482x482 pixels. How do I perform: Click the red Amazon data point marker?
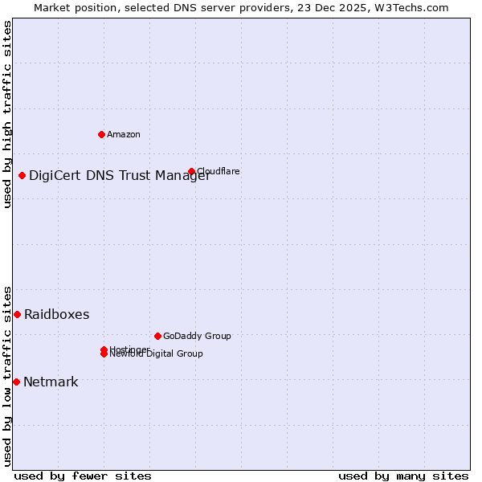tap(101, 134)
